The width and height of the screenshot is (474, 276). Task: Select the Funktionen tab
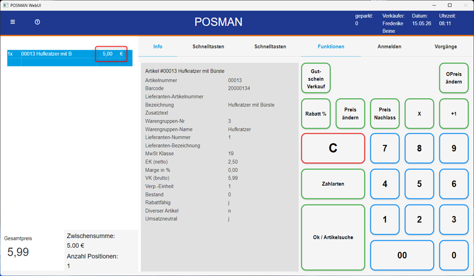[331, 46]
